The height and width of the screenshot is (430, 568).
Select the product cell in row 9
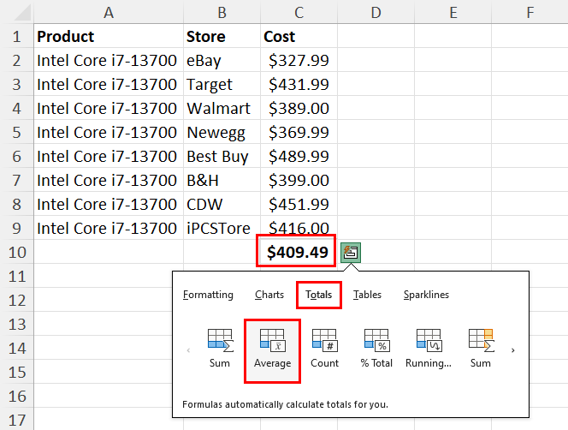tap(109, 228)
